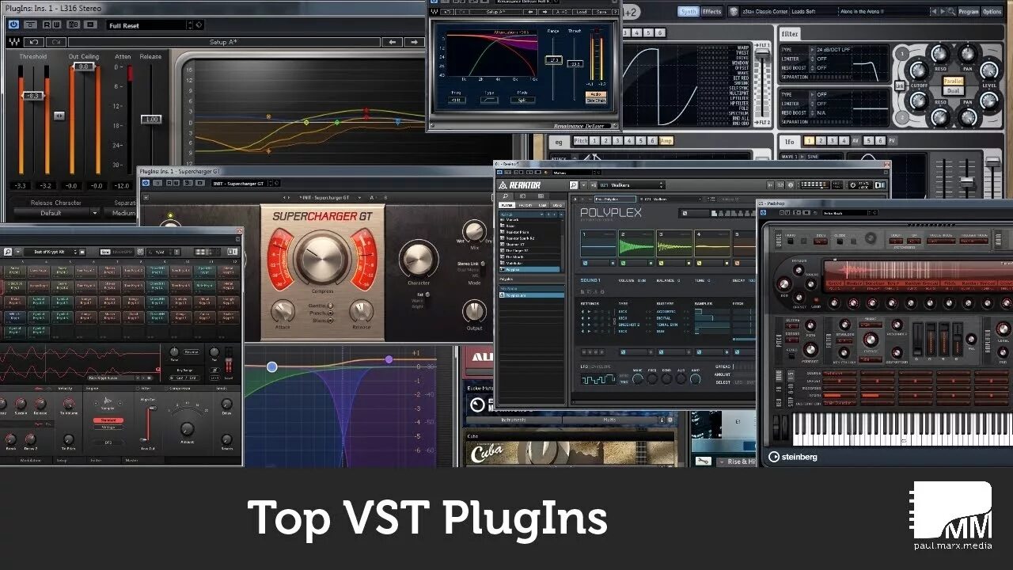
Task: Select the Punch mode in Supercharger GT
Action: pos(322,313)
